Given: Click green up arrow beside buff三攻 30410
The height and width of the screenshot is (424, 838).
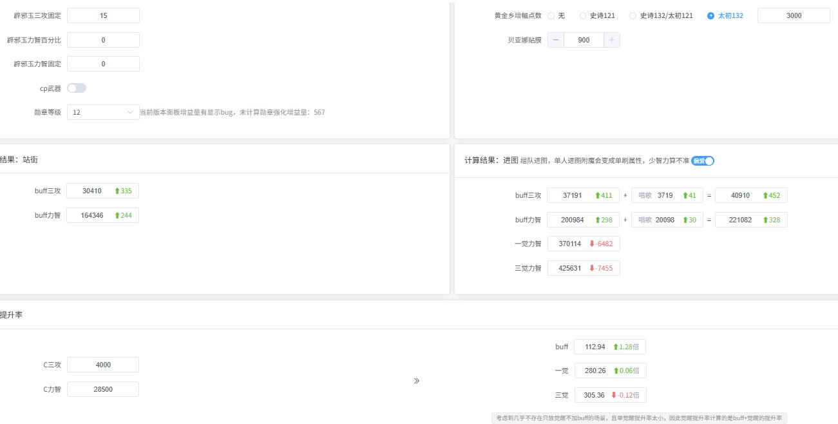Looking at the screenshot, I should 117,191.
